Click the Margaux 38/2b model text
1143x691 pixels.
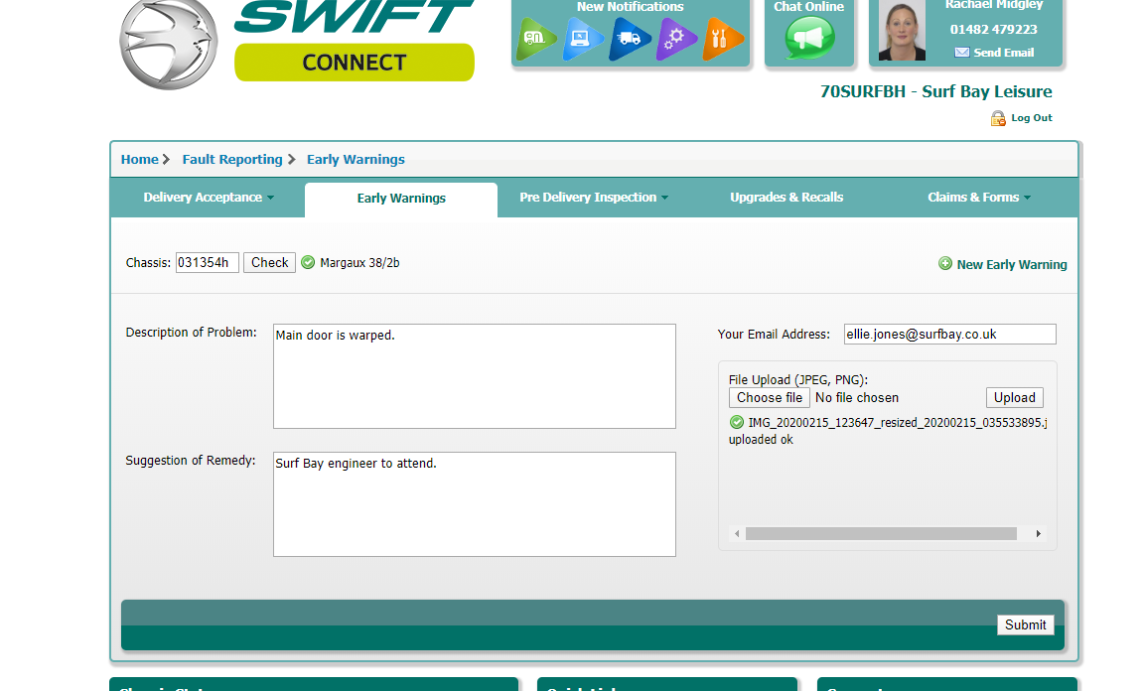point(359,263)
